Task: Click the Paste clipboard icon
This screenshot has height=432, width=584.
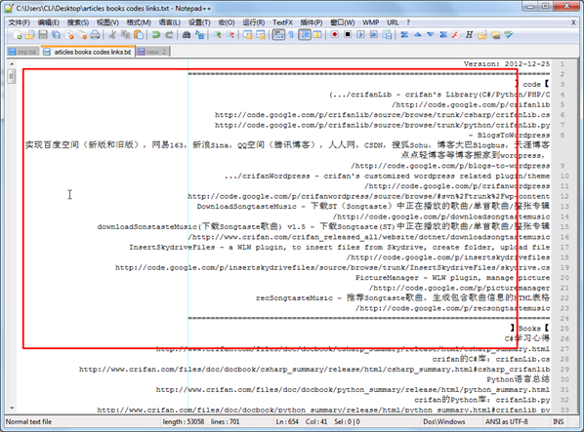Action: tap(139, 35)
